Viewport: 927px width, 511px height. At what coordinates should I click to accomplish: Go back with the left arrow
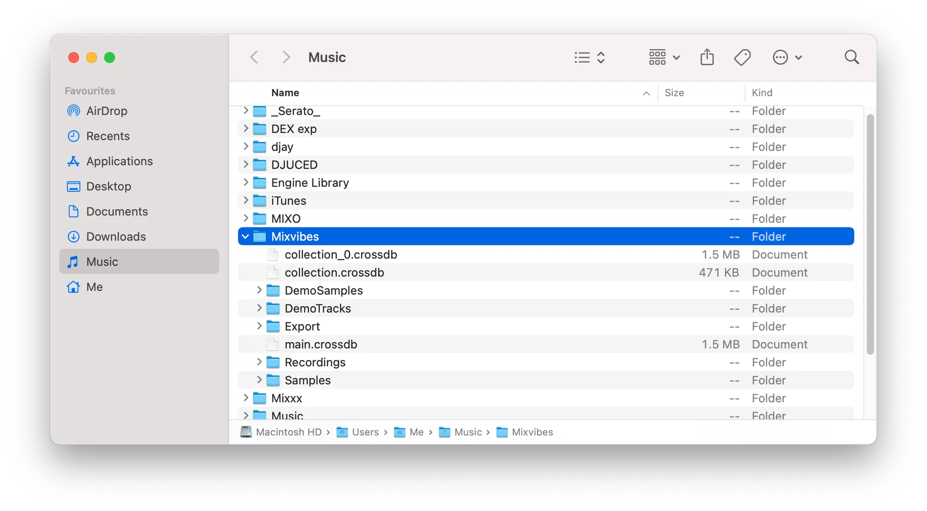pos(254,57)
